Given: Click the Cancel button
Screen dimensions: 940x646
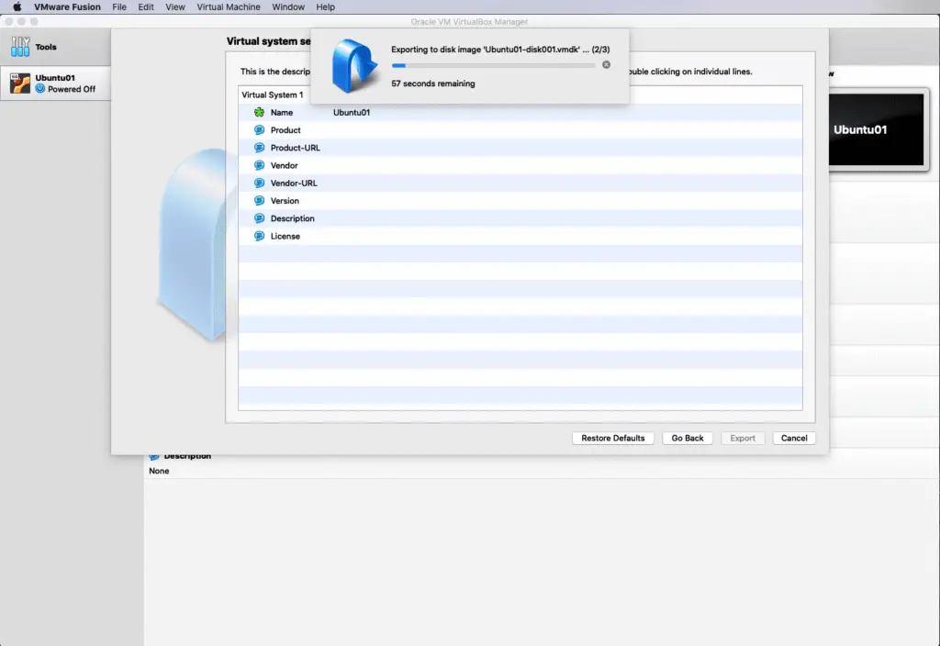Looking at the screenshot, I should coord(794,438).
